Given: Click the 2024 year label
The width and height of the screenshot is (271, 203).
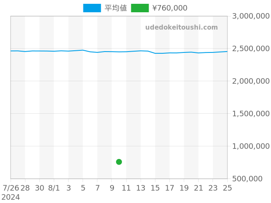Looking at the screenshot, I should [x=11, y=197].
